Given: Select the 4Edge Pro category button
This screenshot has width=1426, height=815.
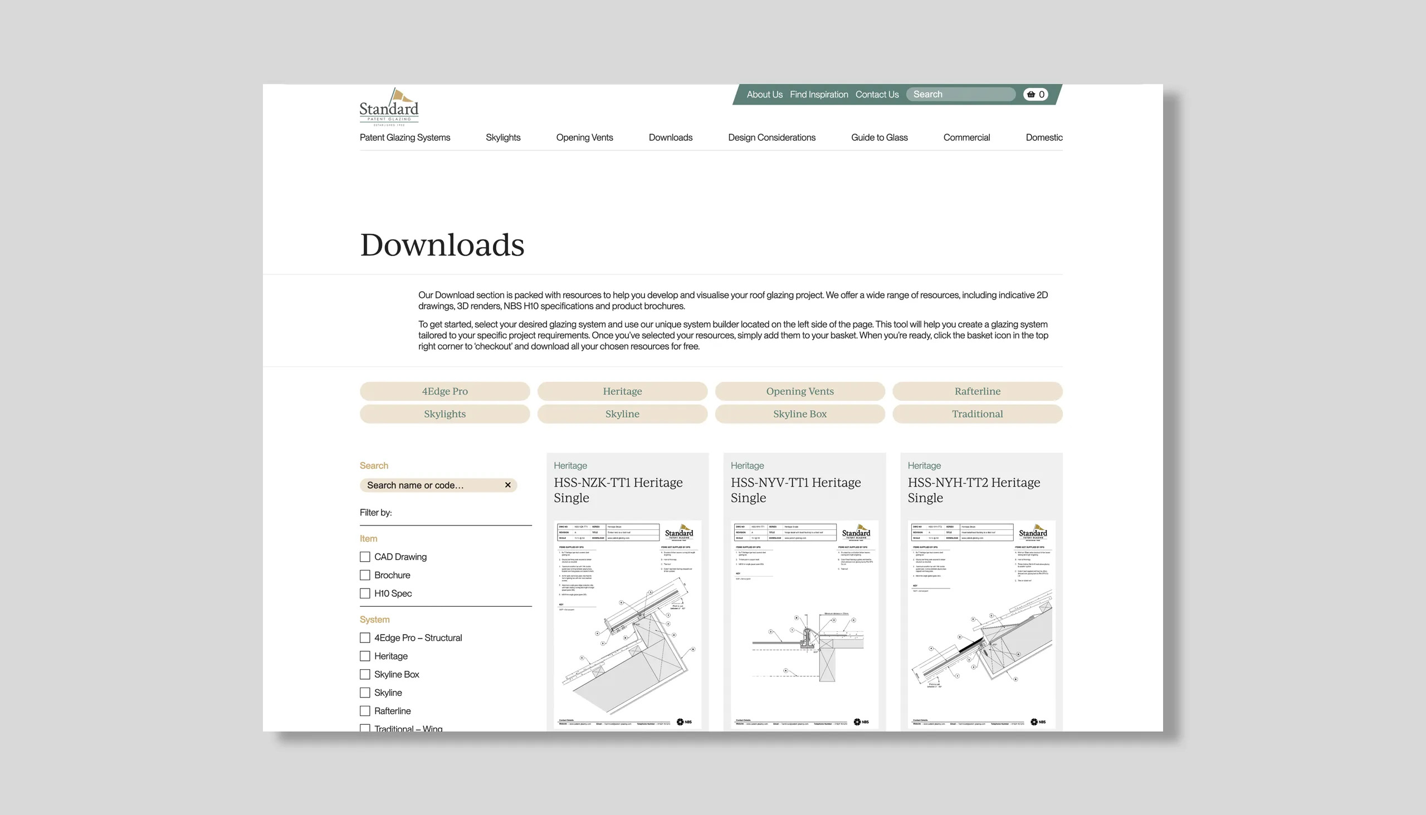Looking at the screenshot, I should click(x=444, y=391).
